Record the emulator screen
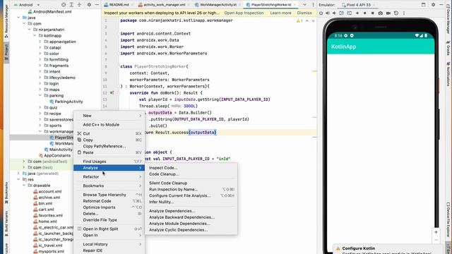The height and width of the screenshot is (254, 452). click(388, 13)
